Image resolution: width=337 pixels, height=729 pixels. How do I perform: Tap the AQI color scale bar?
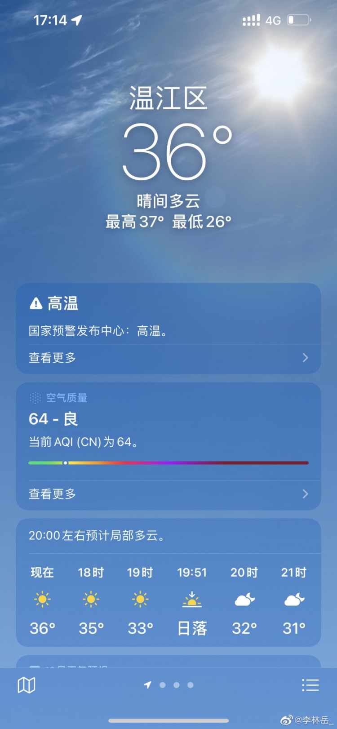(168, 462)
